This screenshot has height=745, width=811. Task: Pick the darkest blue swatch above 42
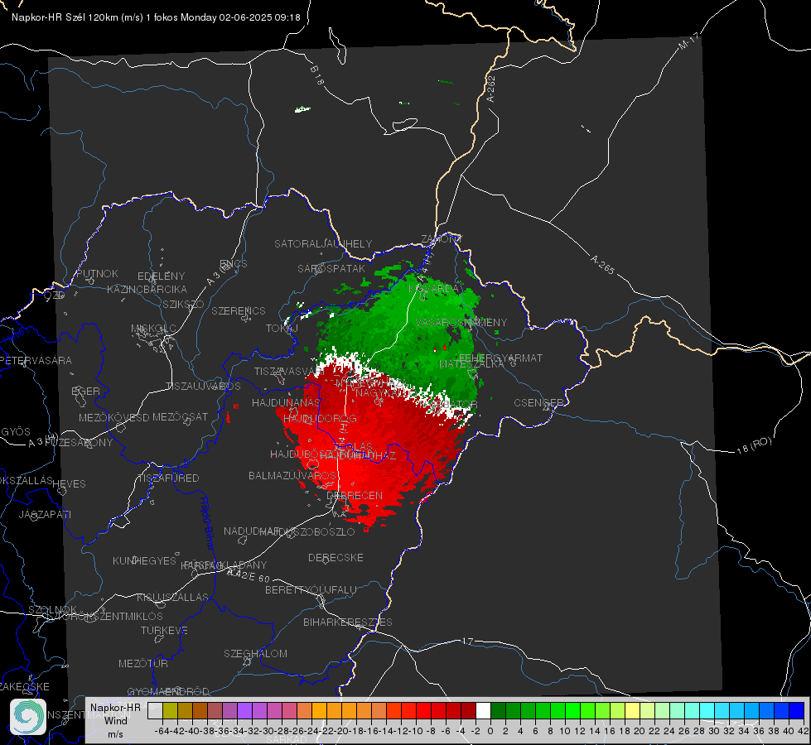point(797,710)
